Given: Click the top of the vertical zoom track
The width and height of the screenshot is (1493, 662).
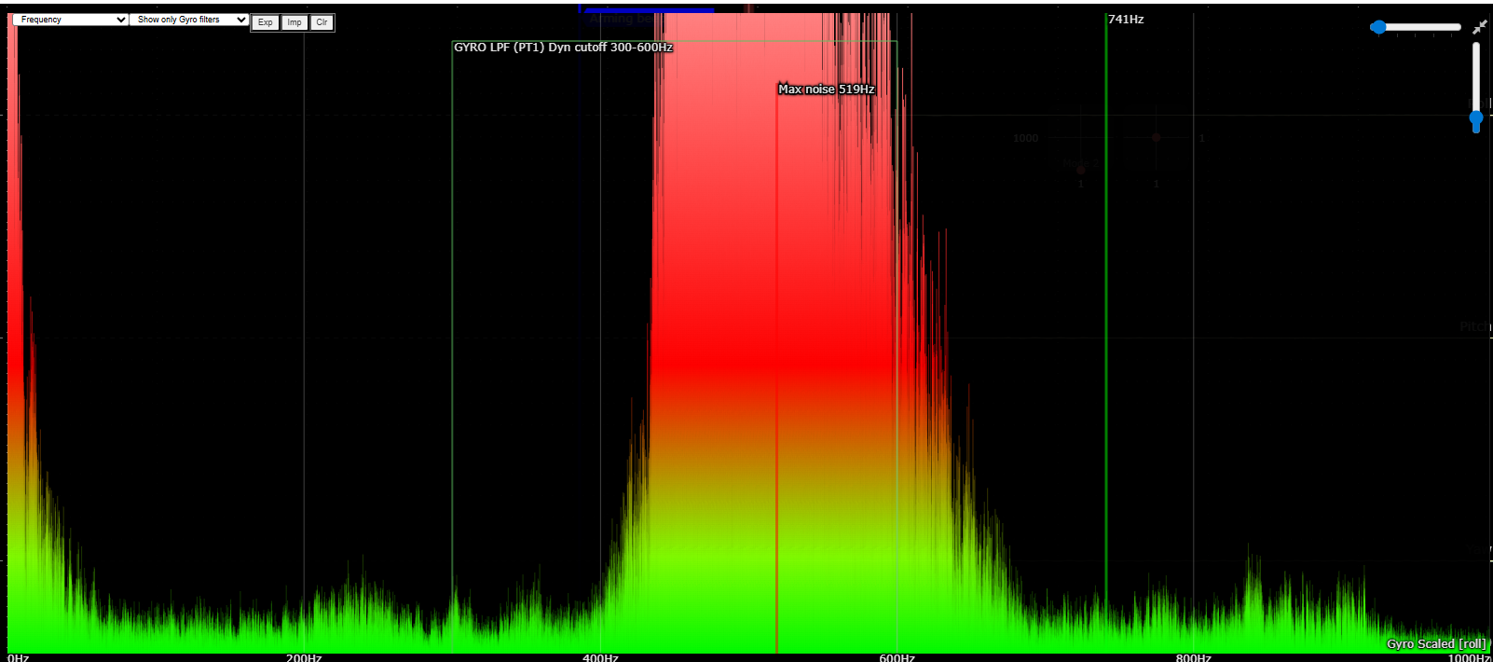Looking at the screenshot, I should click(1476, 47).
